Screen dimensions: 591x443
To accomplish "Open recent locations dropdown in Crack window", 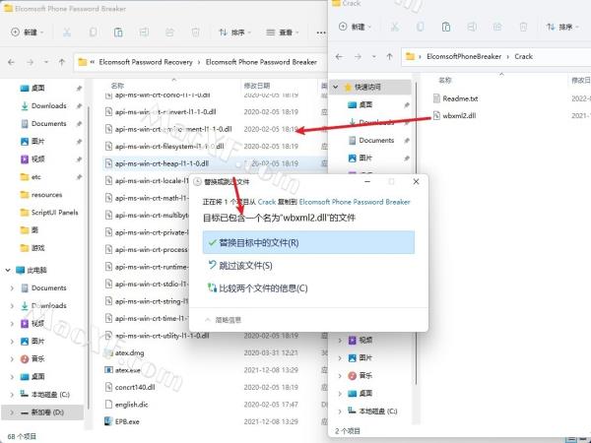I will click(x=374, y=56).
